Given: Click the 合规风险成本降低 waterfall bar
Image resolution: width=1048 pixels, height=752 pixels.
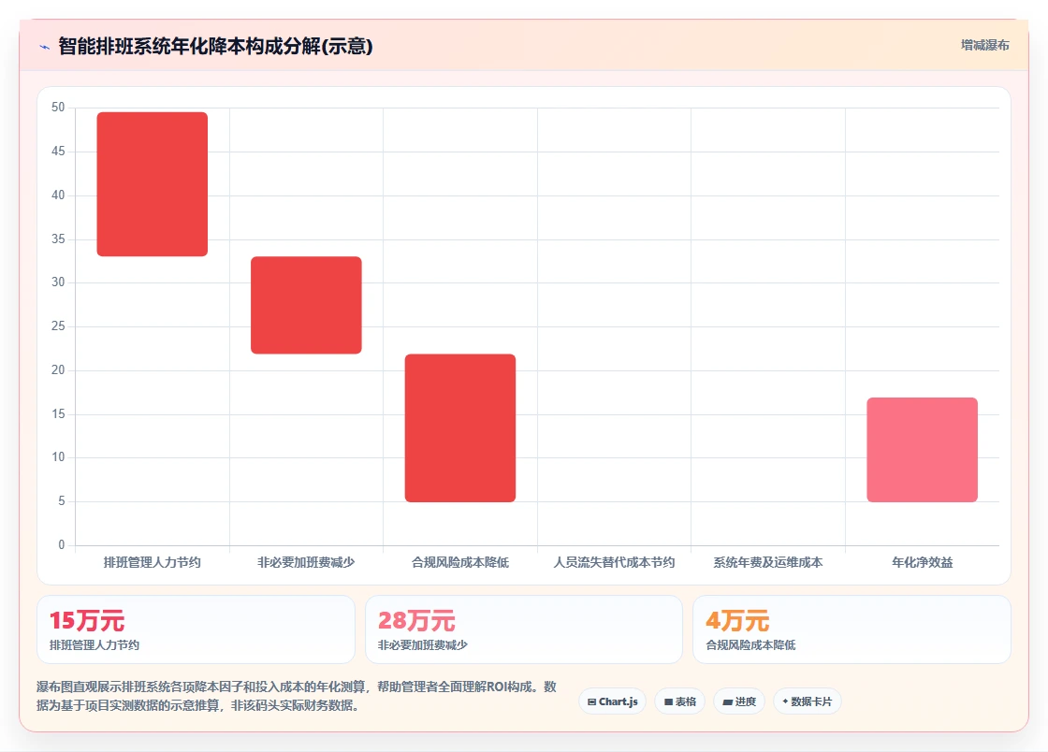Looking at the screenshot, I should [460, 428].
